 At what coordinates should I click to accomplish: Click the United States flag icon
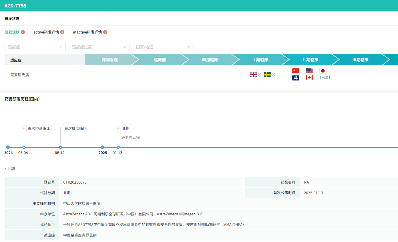pyautogui.click(x=309, y=71)
